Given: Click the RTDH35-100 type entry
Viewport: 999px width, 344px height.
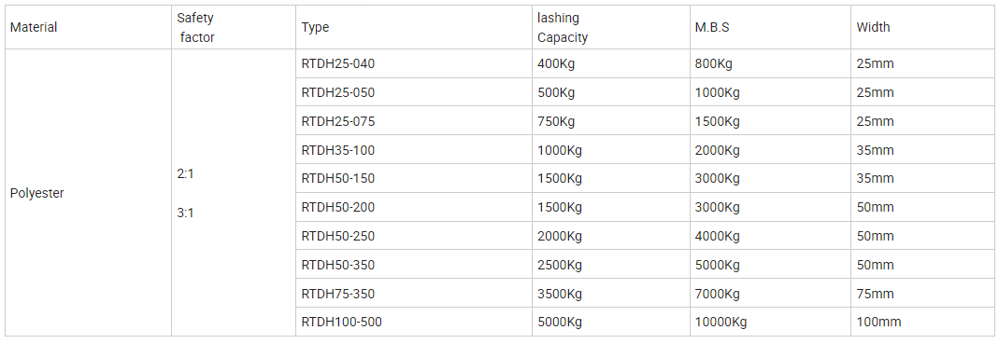Looking at the screenshot, I should click(x=337, y=150).
